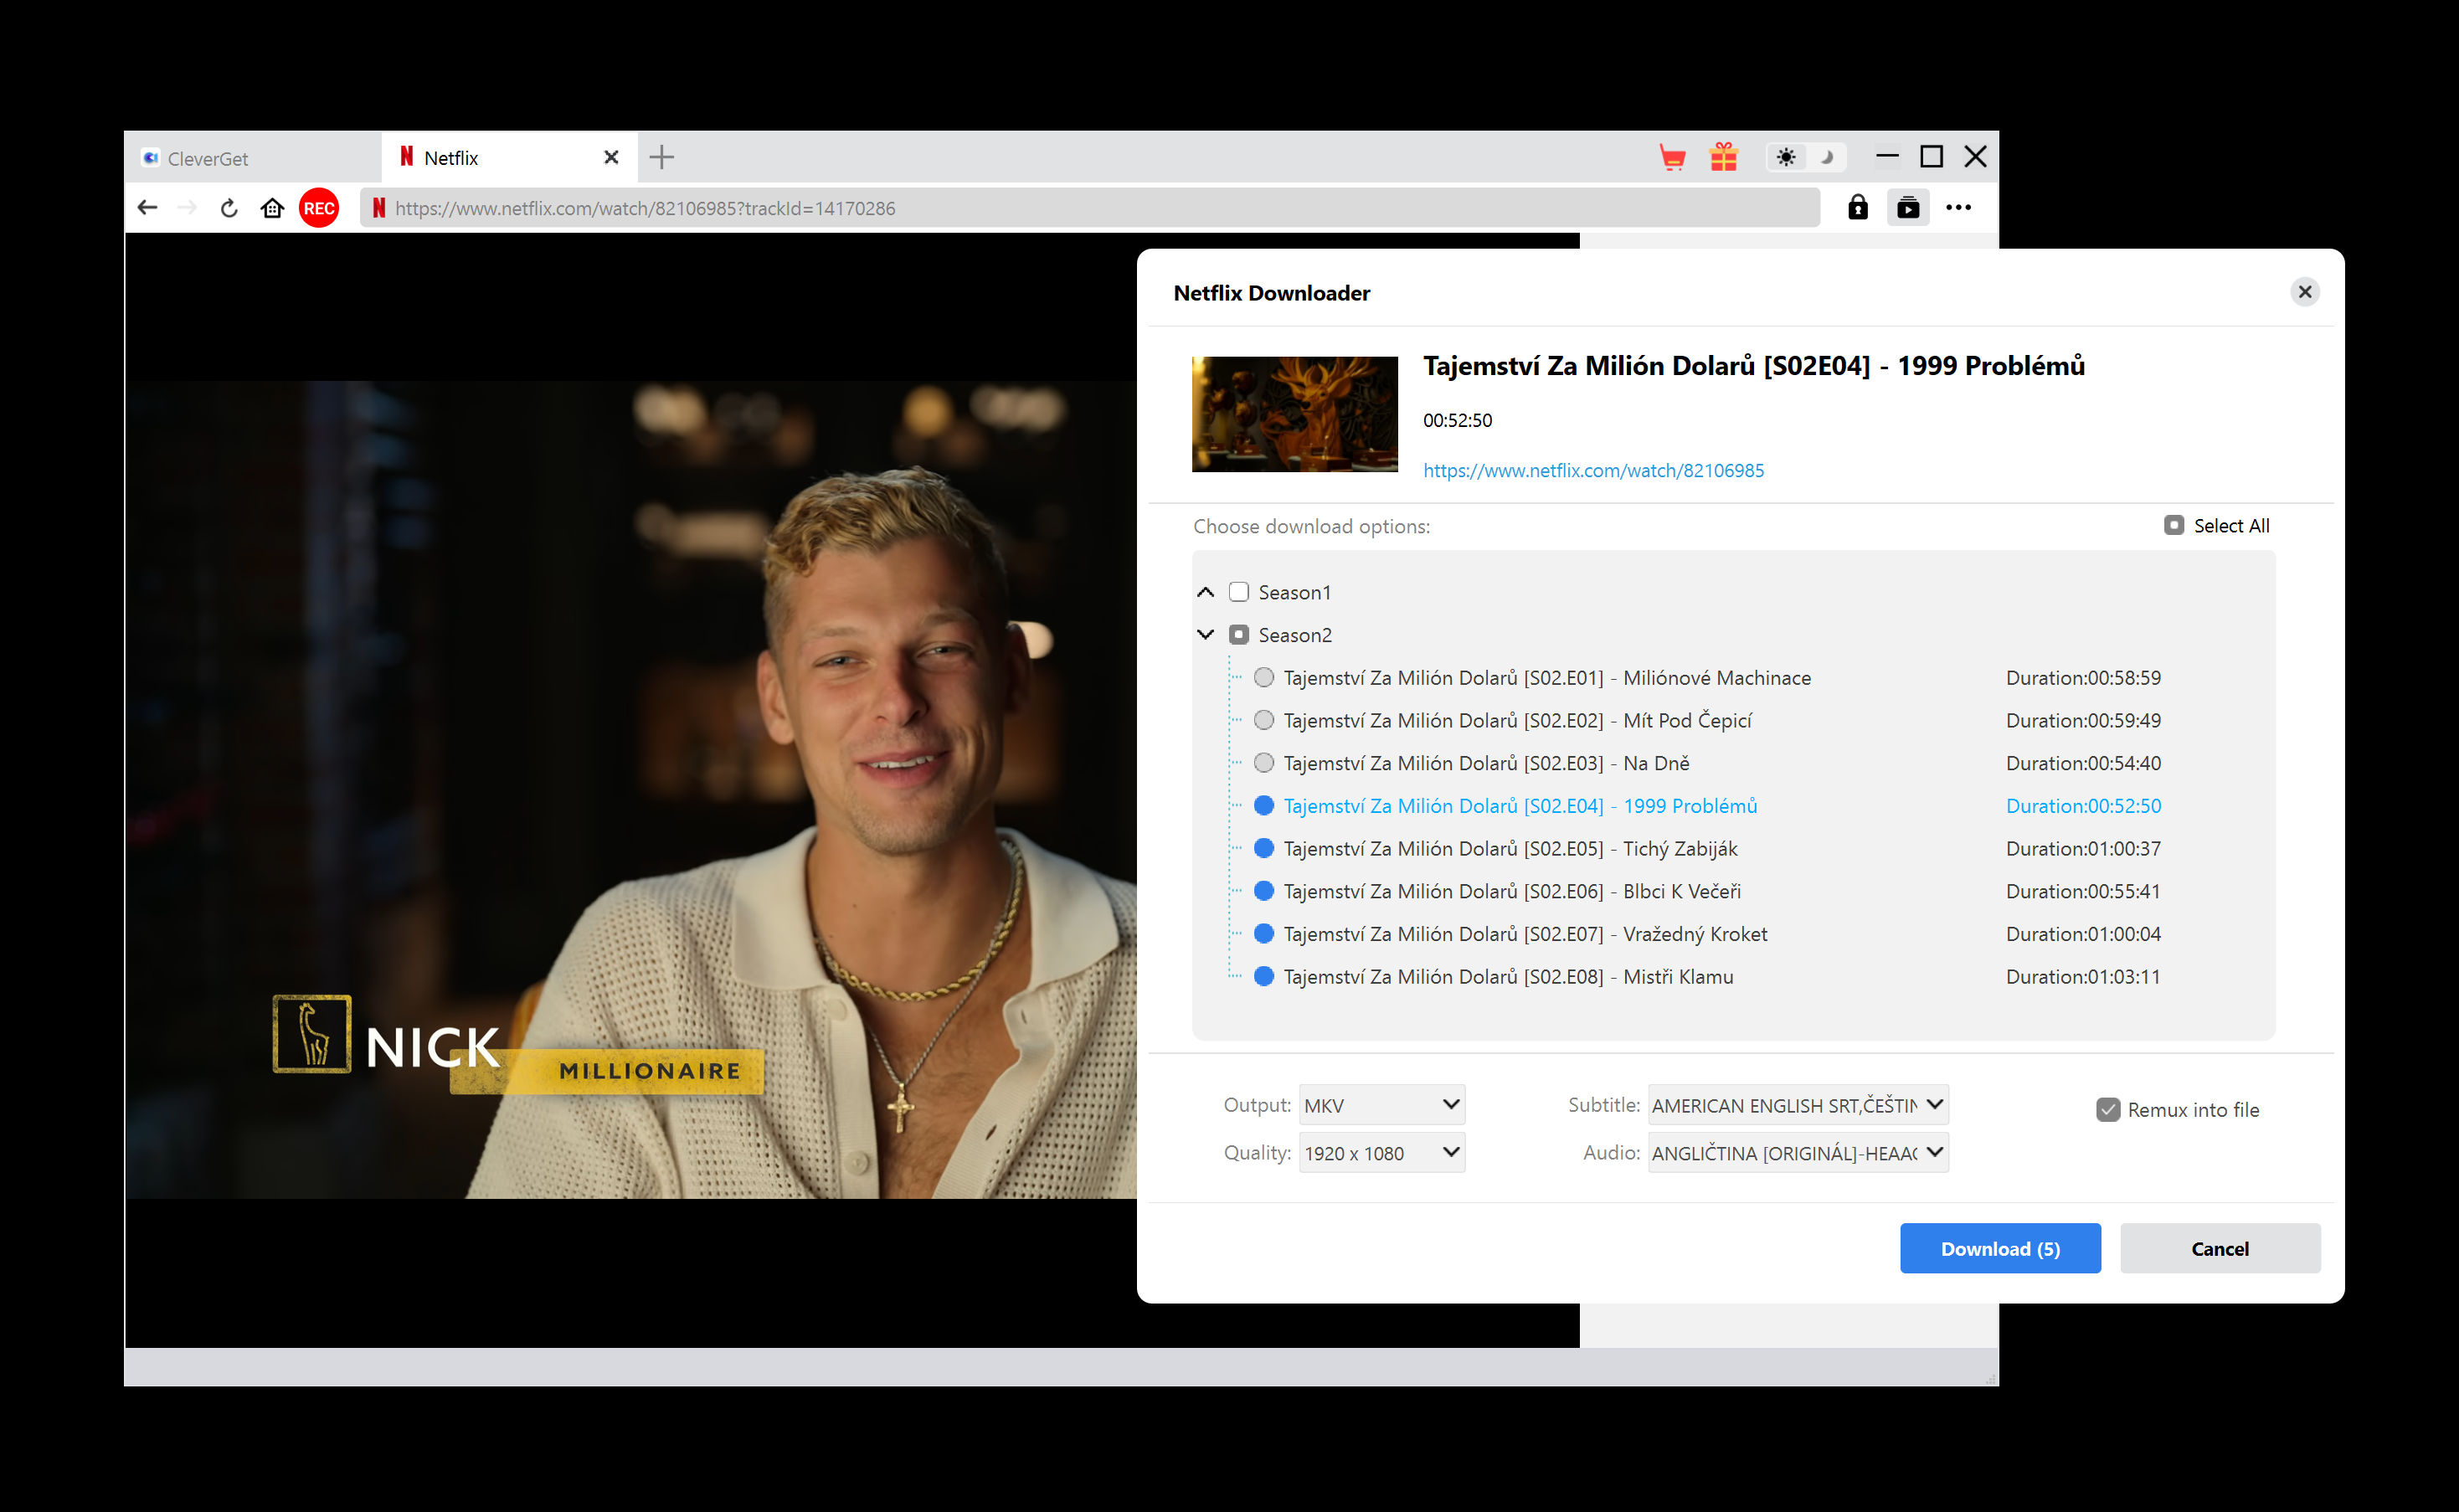The image size is (2459, 1512).
Task: Reload the page
Action: 229,208
